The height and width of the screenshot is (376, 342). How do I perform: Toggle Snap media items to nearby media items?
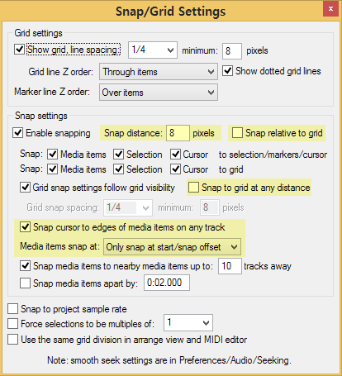pyautogui.click(x=25, y=266)
